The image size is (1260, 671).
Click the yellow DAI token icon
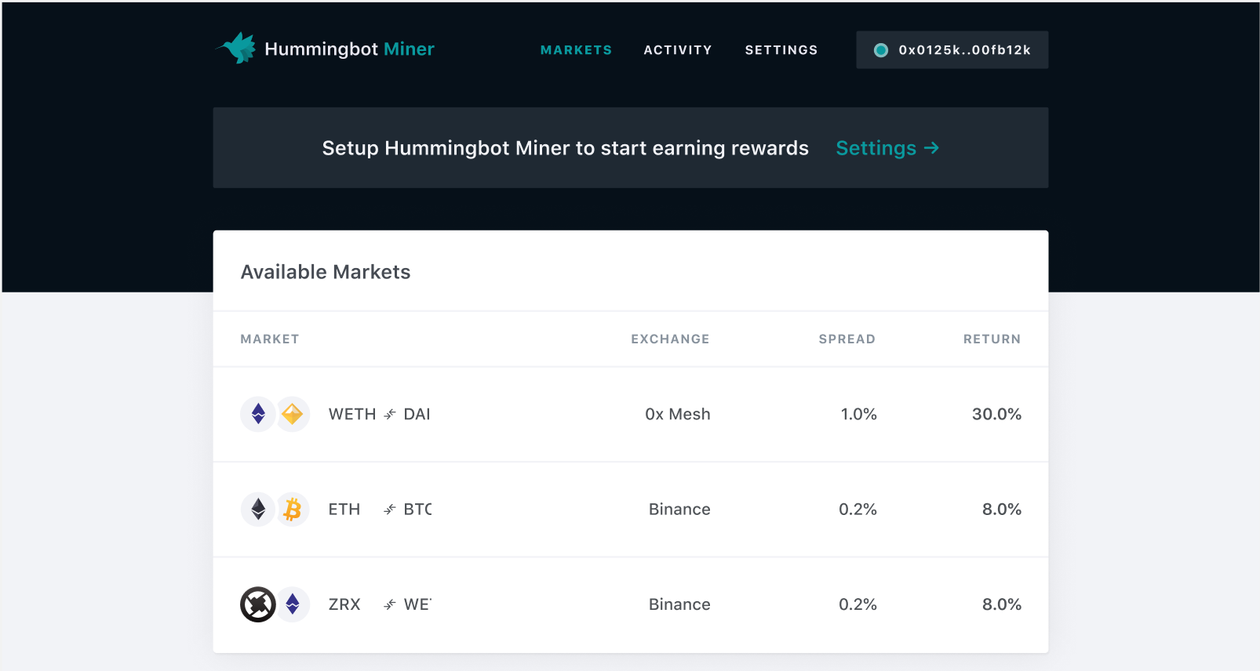tap(293, 414)
